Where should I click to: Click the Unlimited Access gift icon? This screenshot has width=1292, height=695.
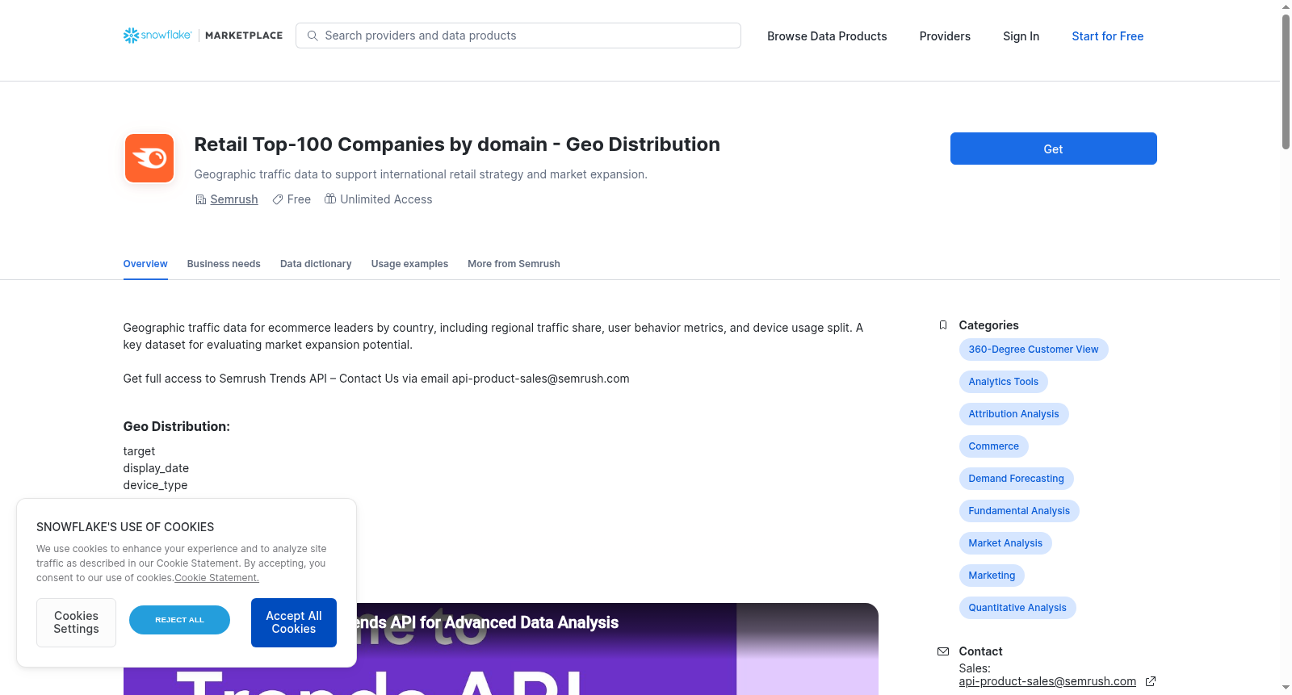[330, 199]
